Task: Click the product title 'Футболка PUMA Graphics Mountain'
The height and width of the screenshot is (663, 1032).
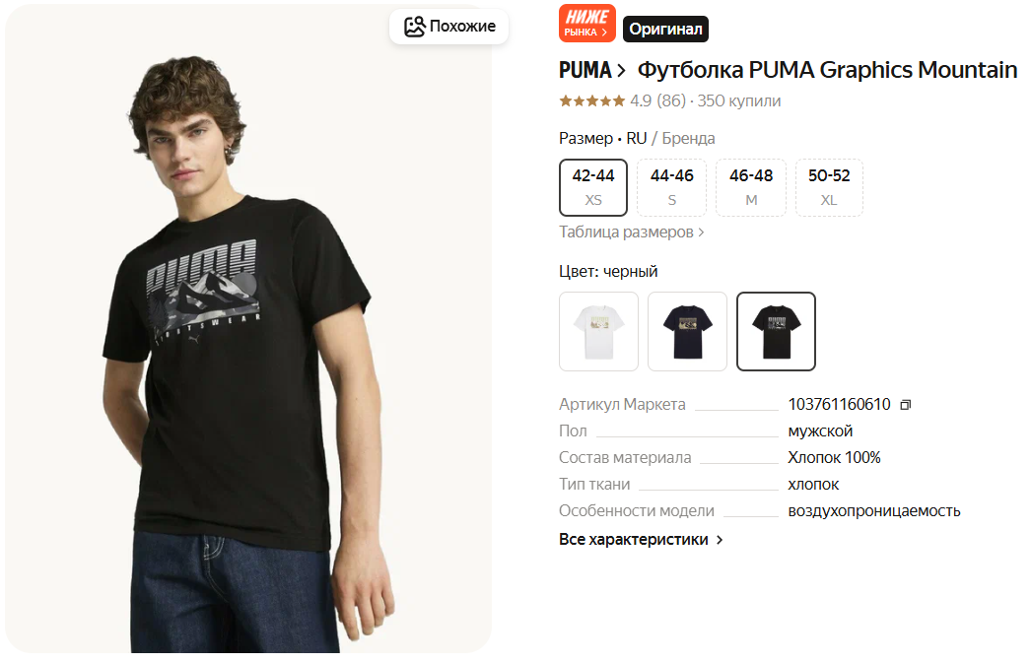Action: (827, 71)
